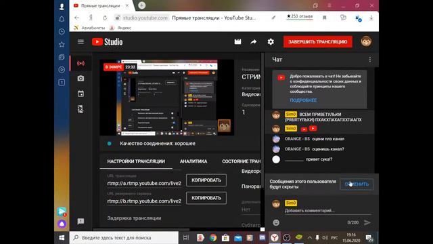Open the Windows Start menu
This screenshot has height=244, width=433.
[62, 238]
